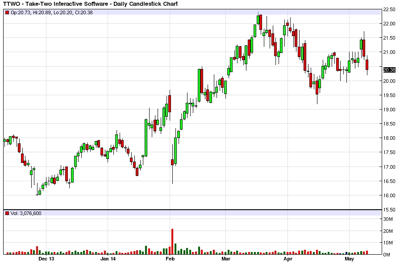
Task: Click the 15.50 price axis label
Action: pos(389,210)
